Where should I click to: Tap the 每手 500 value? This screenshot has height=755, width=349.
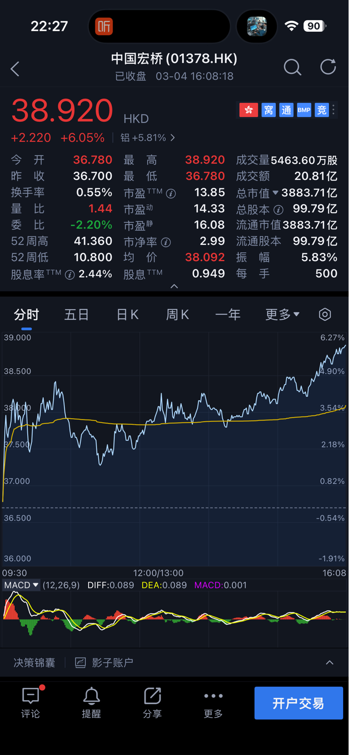click(326, 273)
